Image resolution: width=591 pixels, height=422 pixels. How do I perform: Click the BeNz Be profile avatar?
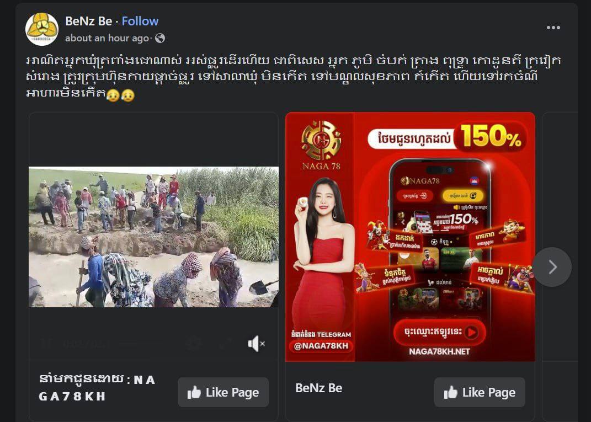42,29
